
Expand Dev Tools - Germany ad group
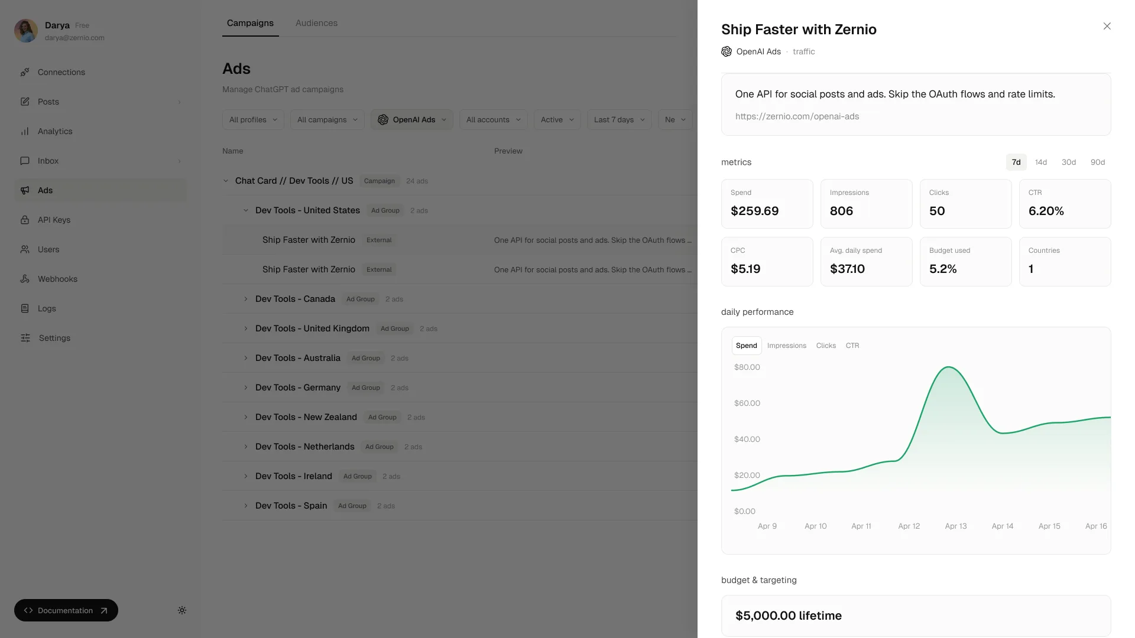click(x=246, y=388)
